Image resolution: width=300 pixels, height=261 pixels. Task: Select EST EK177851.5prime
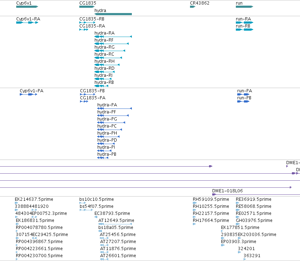240,228
